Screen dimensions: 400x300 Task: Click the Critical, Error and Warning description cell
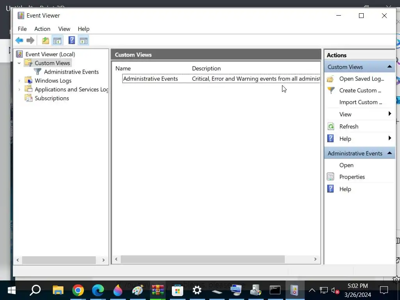point(256,79)
